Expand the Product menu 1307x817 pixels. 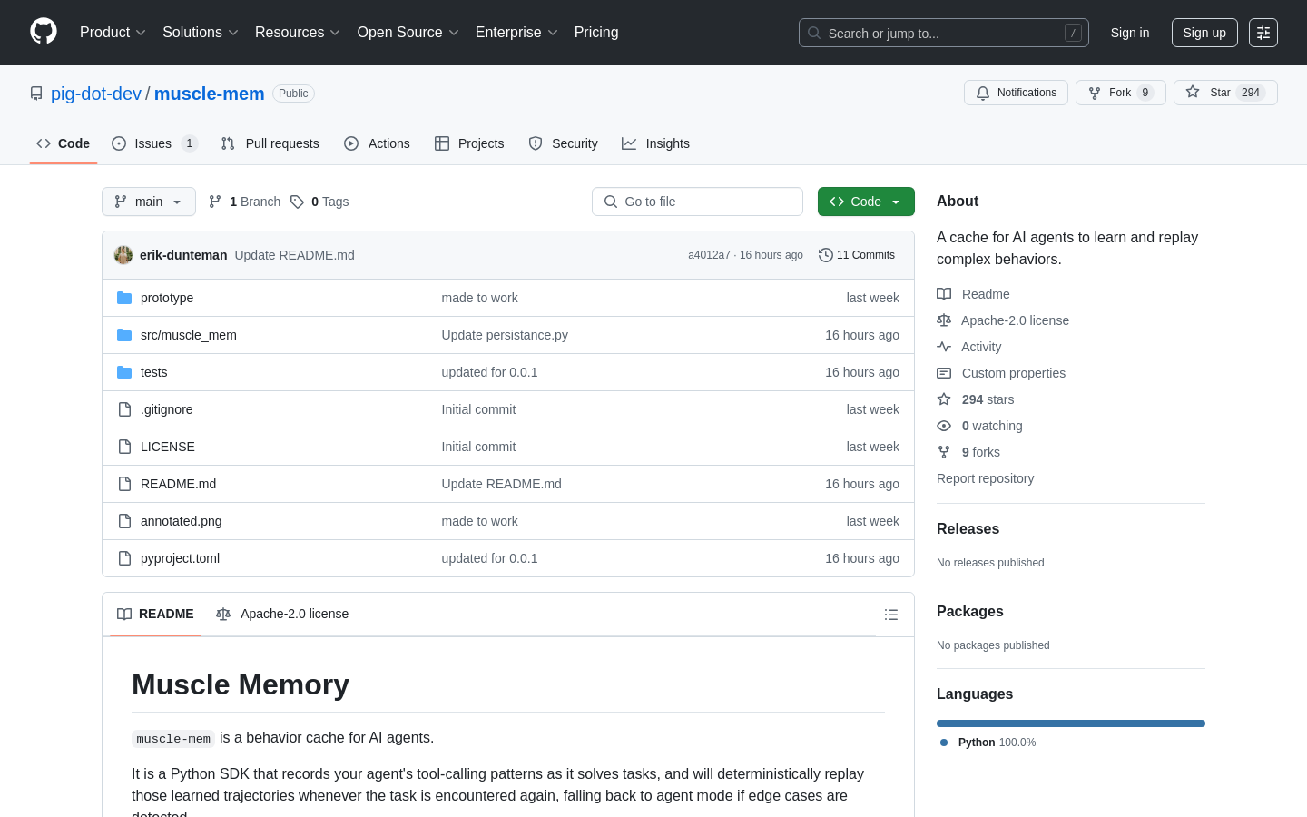(x=113, y=33)
